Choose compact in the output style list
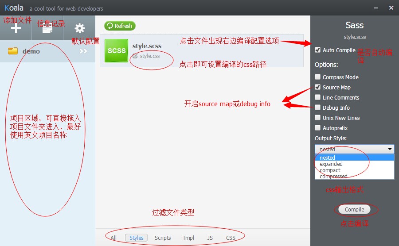Screen dimensions: 399x246 [355, 170]
